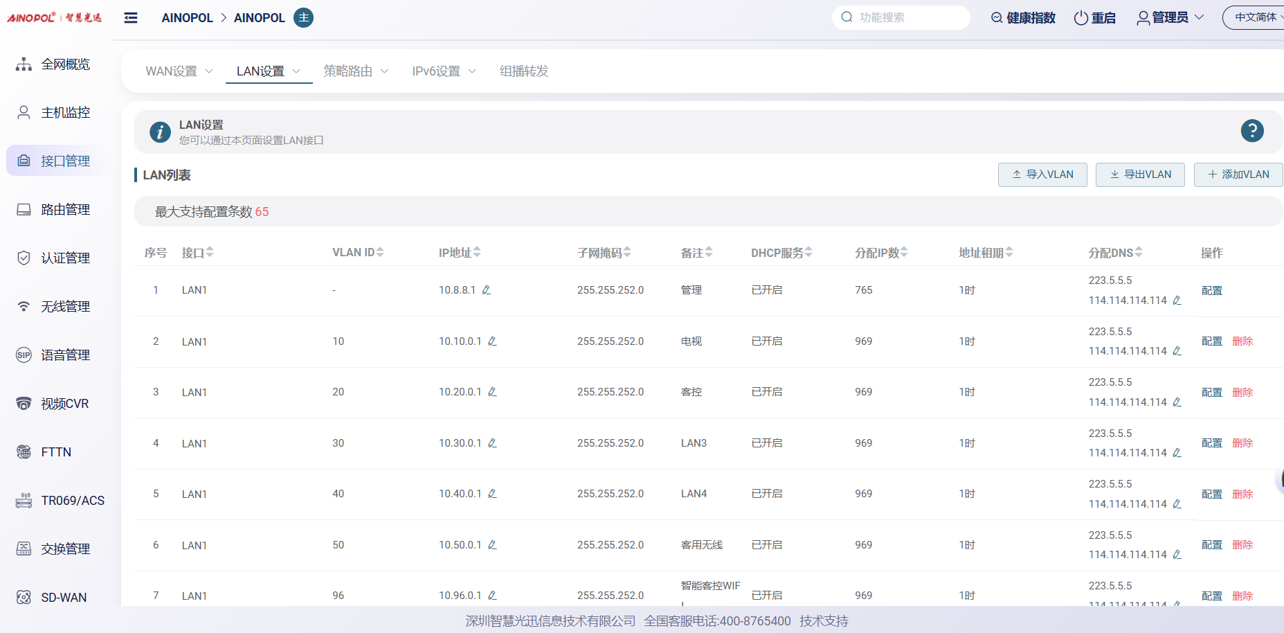
Task: Click the info icon in LAN settings banner
Action: pos(160,132)
